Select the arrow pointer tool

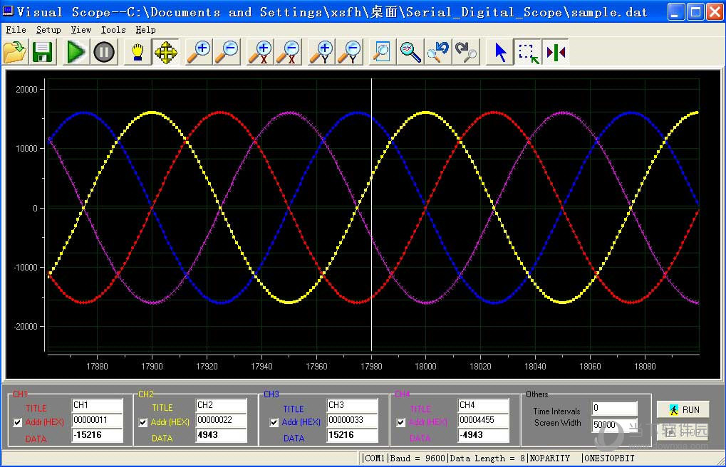499,51
